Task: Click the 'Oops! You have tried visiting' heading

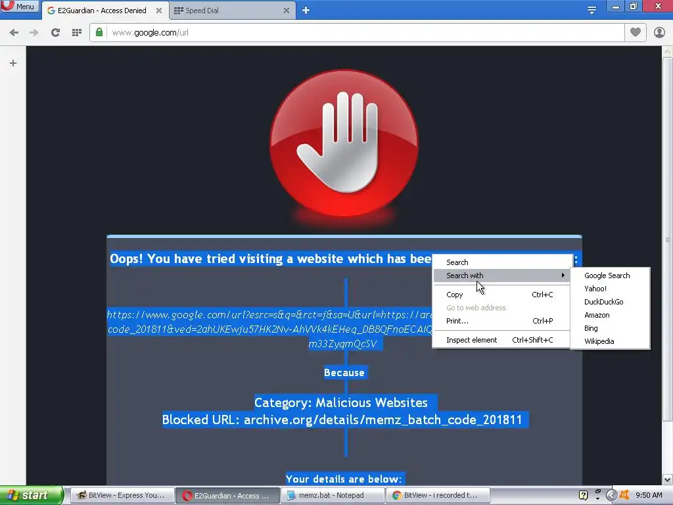Action: point(271,259)
